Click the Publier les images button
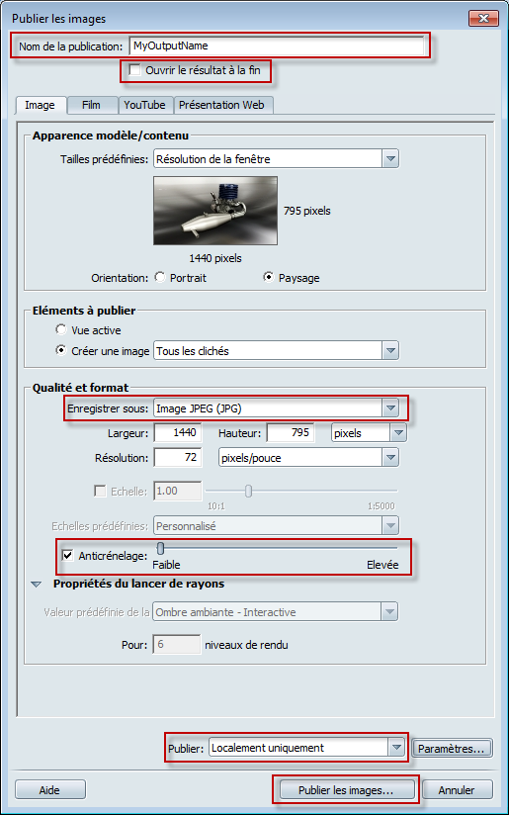 click(346, 790)
